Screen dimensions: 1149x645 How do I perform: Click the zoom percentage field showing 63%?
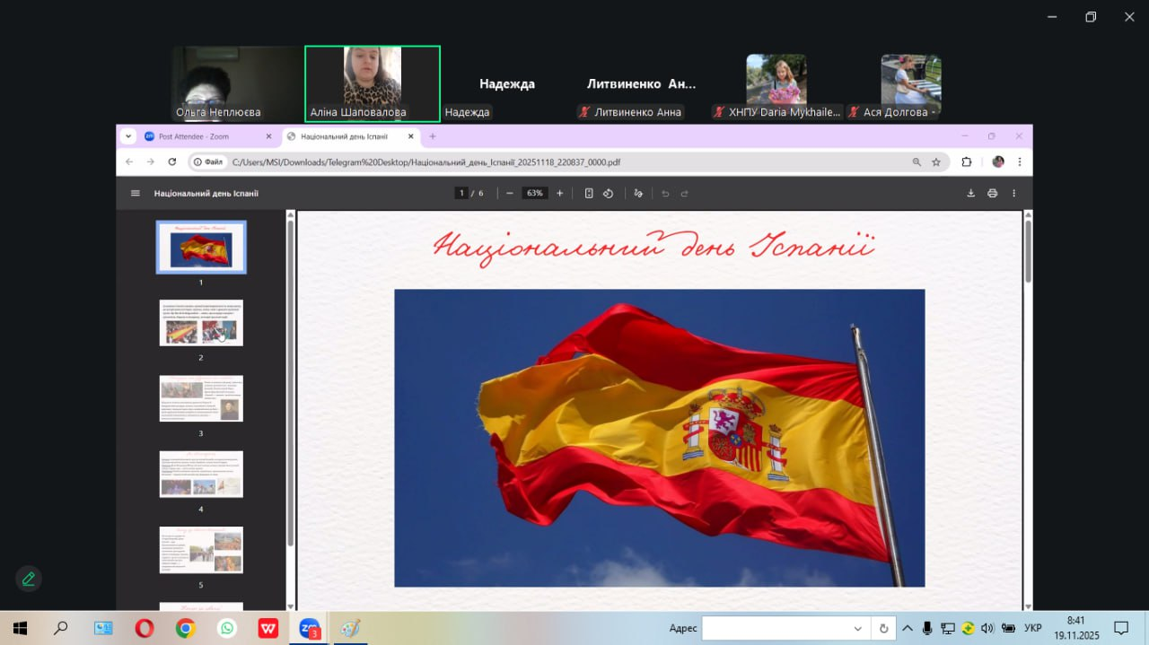[535, 193]
